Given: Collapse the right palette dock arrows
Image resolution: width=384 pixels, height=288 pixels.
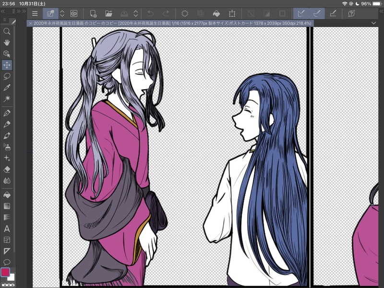Looking at the screenshot, I should (381, 11).
